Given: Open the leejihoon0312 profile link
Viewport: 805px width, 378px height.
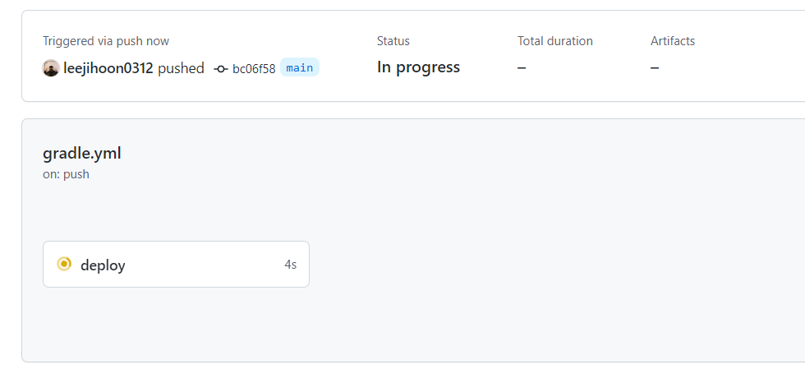Looking at the screenshot, I should (108, 68).
